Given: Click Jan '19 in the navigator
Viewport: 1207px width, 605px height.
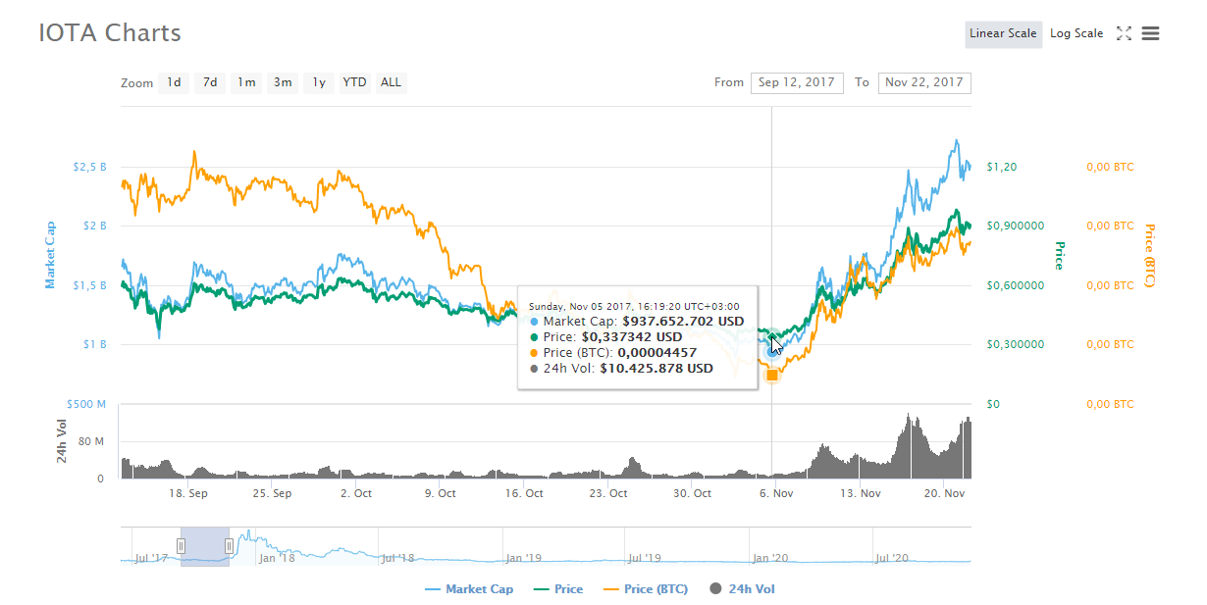Looking at the screenshot, I should click(x=523, y=558).
